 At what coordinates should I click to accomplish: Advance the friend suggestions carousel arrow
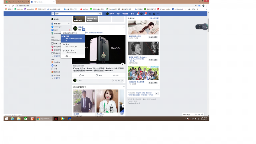tap(123, 106)
